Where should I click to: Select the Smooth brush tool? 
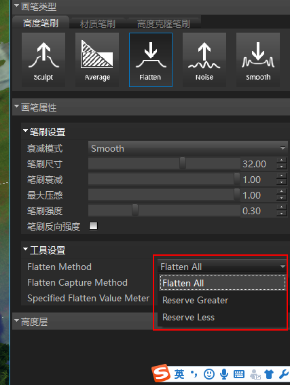pos(258,60)
